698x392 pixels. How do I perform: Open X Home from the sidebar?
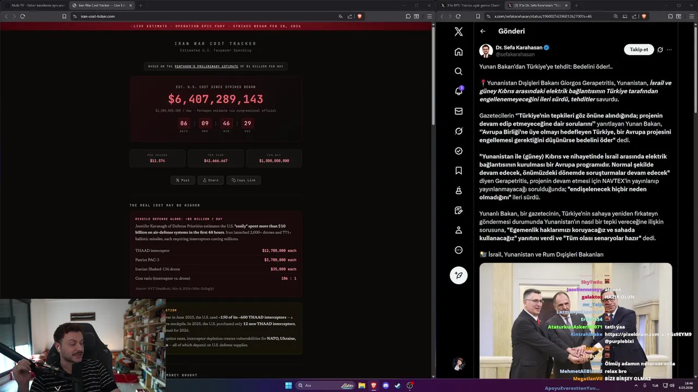pyautogui.click(x=459, y=52)
